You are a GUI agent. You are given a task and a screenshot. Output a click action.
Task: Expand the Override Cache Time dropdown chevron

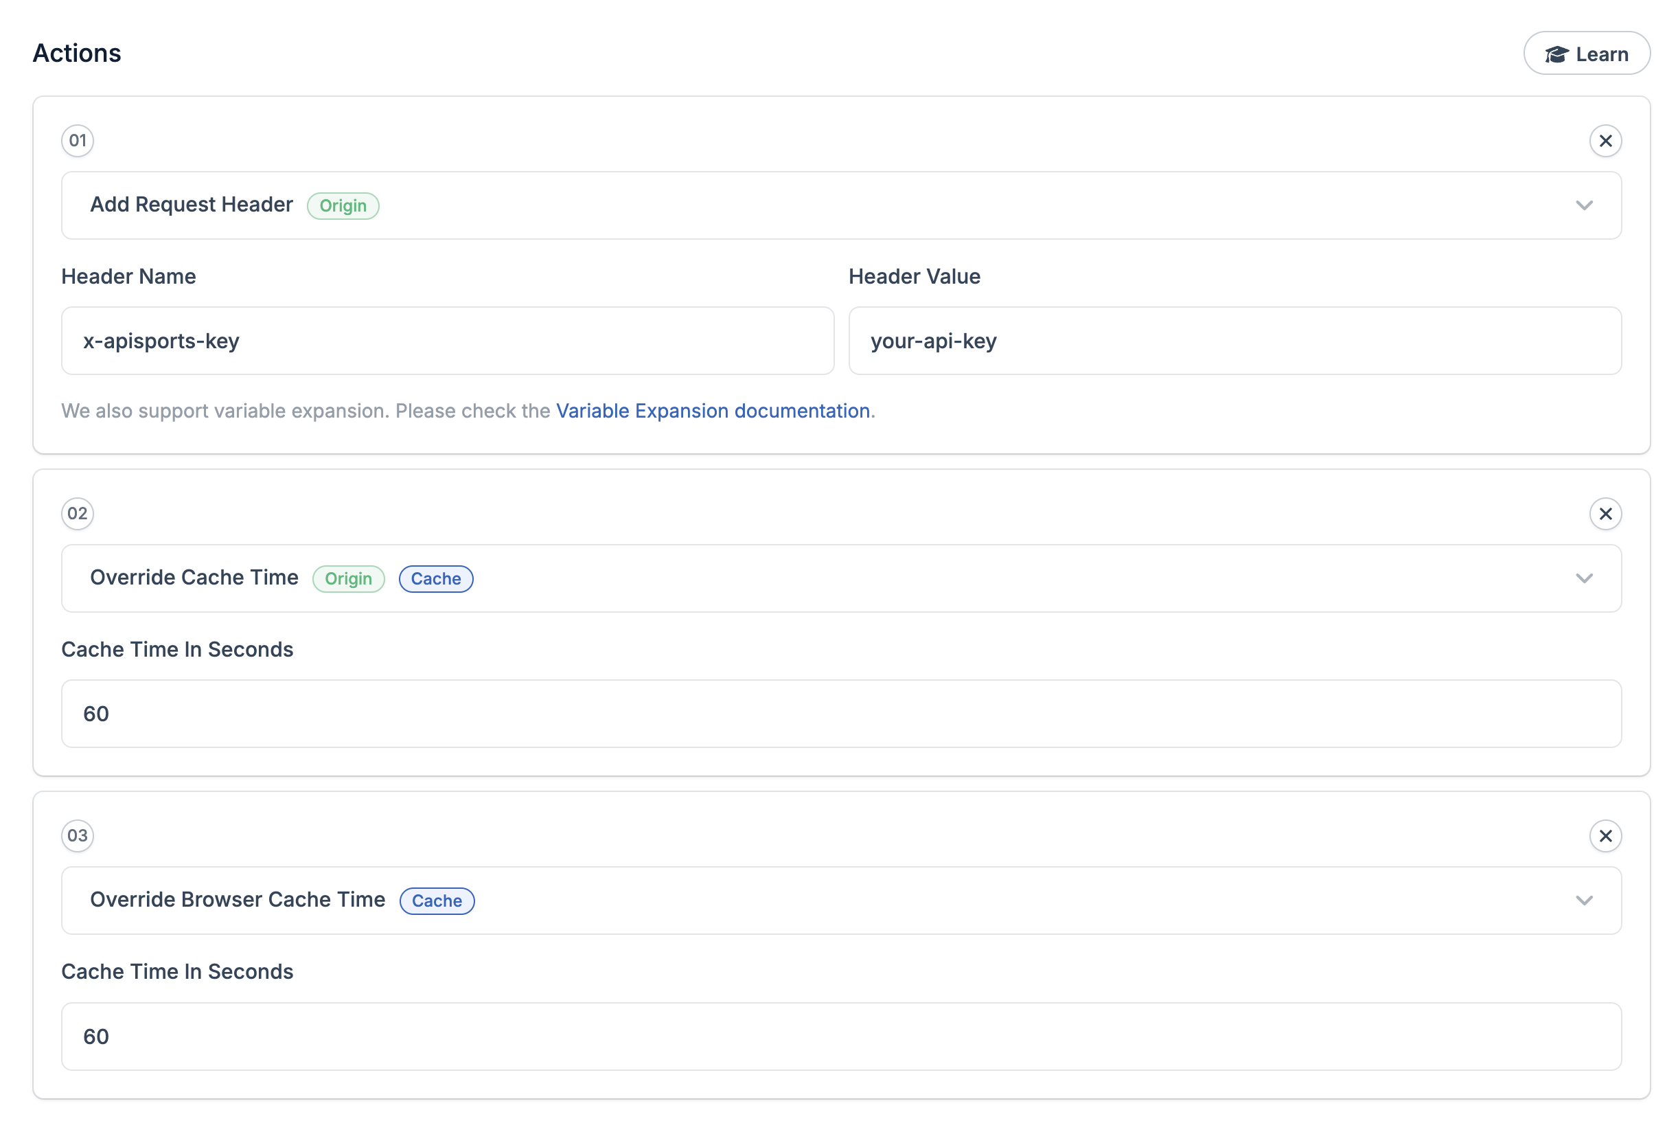click(x=1584, y=578)
